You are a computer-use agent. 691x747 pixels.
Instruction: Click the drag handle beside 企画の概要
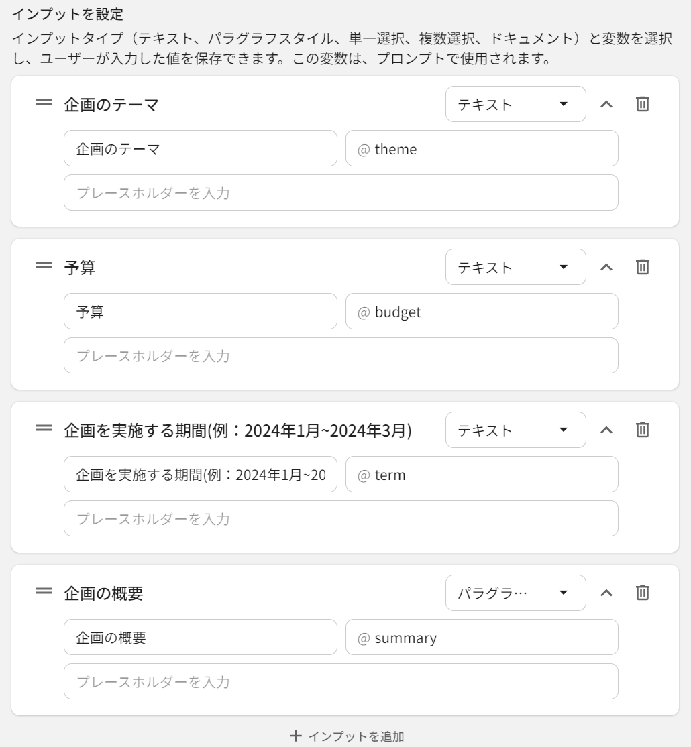tap(44, 593)
